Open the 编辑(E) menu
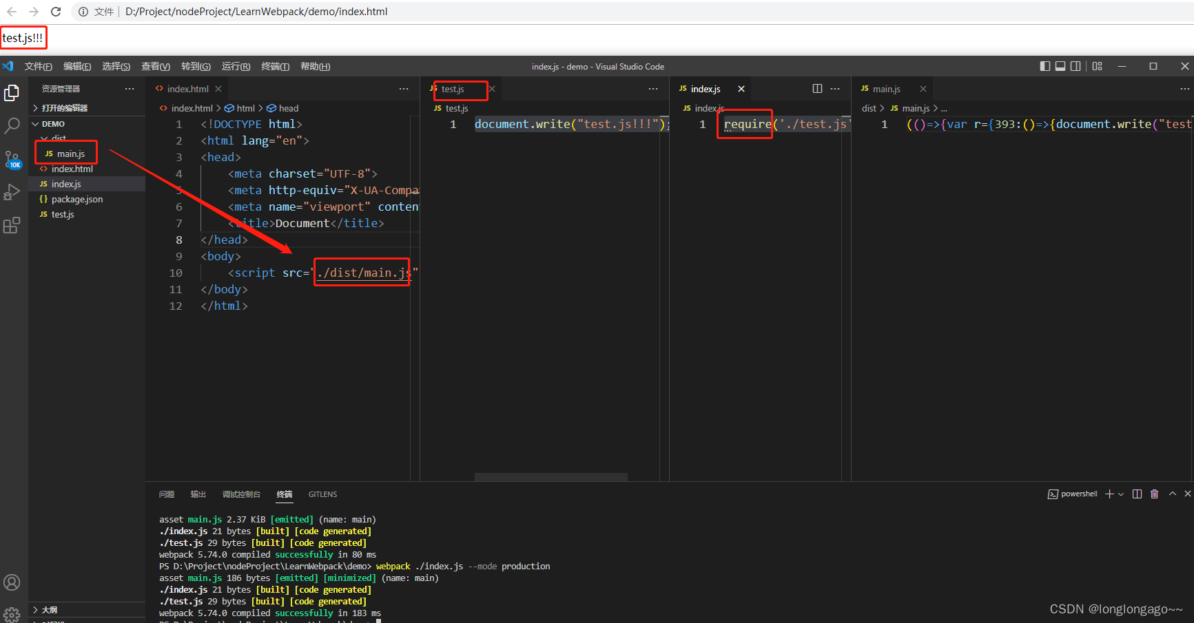Screen dimensions: 1194x623 click(x=77, y=66)
